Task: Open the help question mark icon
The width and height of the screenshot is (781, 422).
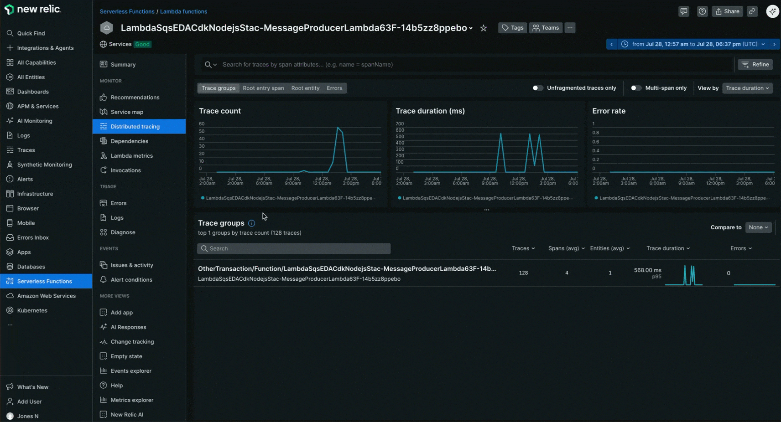Action: coord(702,11)
